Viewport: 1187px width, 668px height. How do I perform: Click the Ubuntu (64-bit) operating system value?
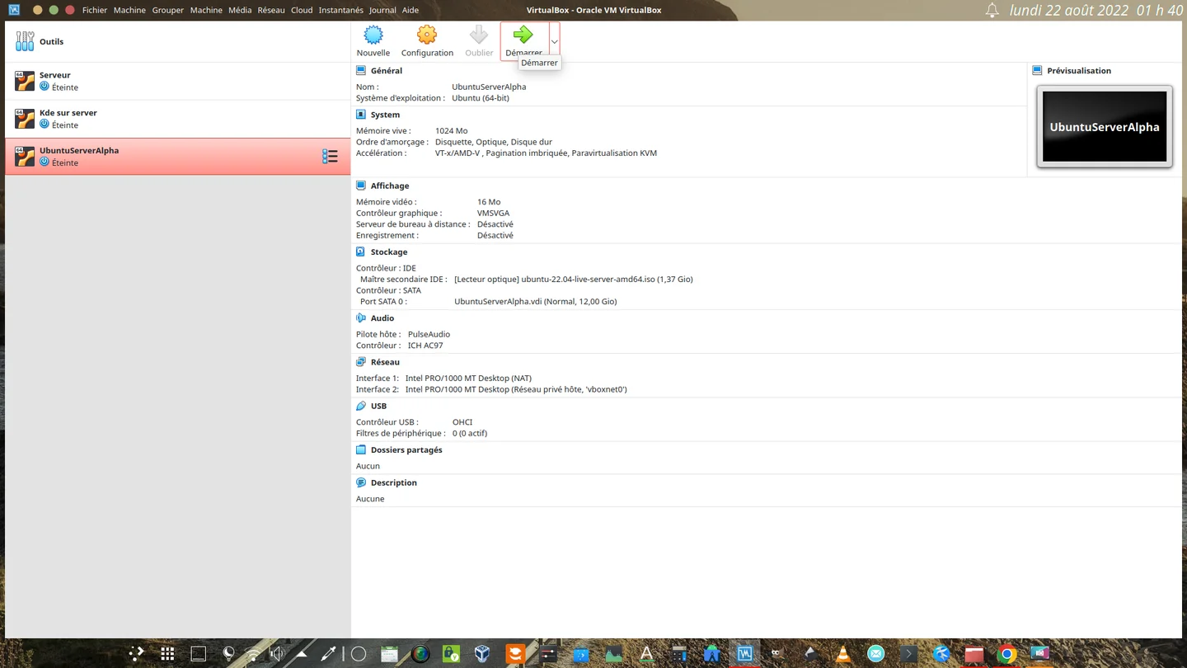[x=481, y=98]
